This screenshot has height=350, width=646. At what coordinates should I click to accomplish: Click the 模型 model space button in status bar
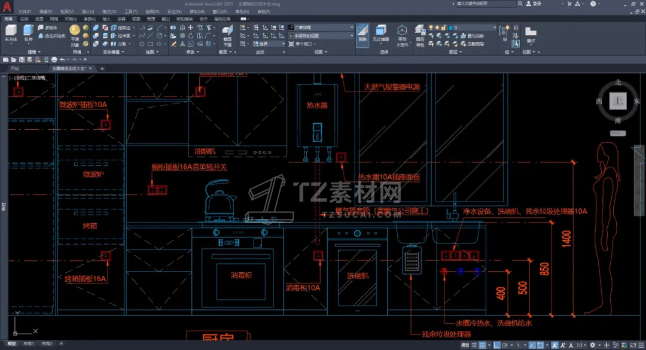click(x=465, y=345)
